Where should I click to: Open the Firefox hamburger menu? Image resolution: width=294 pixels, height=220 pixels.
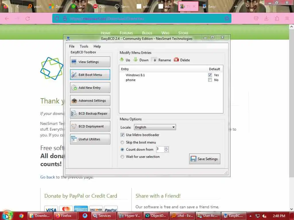287,18
